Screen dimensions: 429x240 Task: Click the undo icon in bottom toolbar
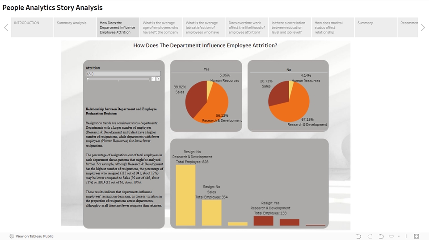(x=358, y=236)
